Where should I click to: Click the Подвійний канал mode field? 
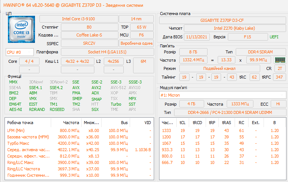[220, 68]
